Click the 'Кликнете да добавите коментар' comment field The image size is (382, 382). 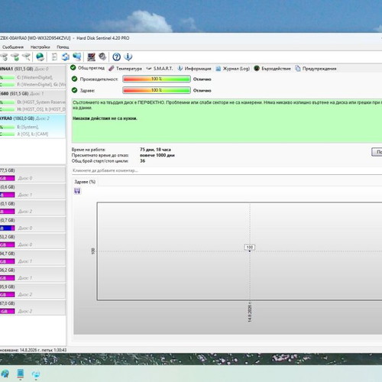pos(227,170)
